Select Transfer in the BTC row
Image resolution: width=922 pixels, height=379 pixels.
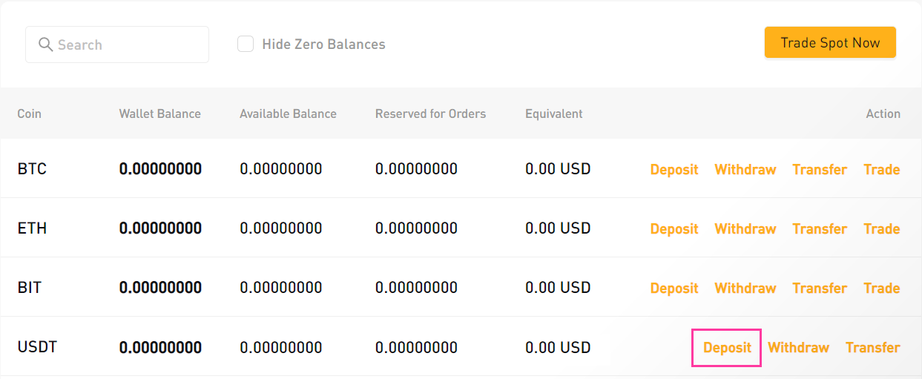pyautogui.click(x=819, y=170)
